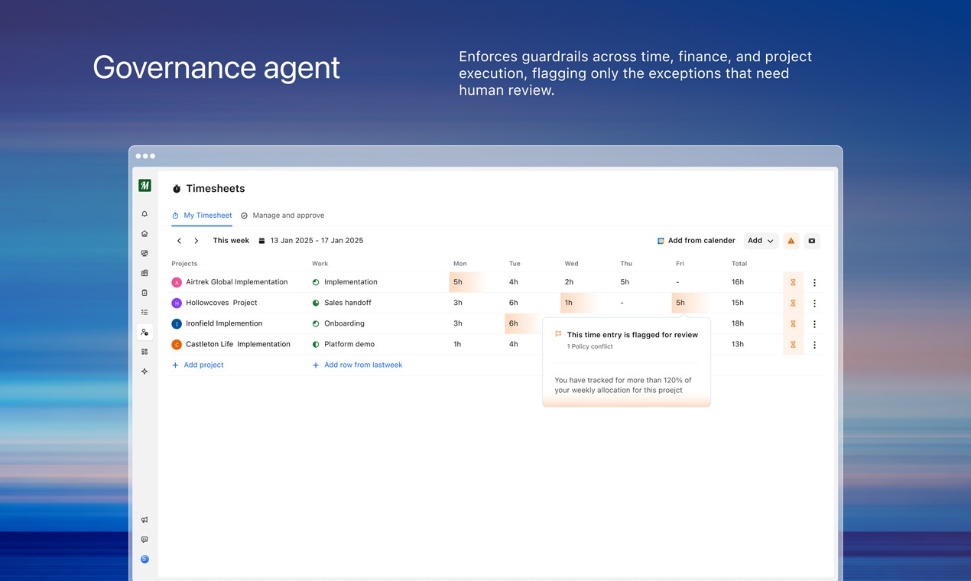Click 2h Wednesday cell in Airtrek row

click(x=569, y=282)
